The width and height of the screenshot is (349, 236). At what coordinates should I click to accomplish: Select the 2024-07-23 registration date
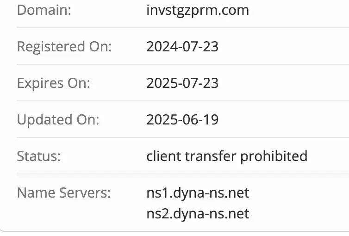coord(182,46)
